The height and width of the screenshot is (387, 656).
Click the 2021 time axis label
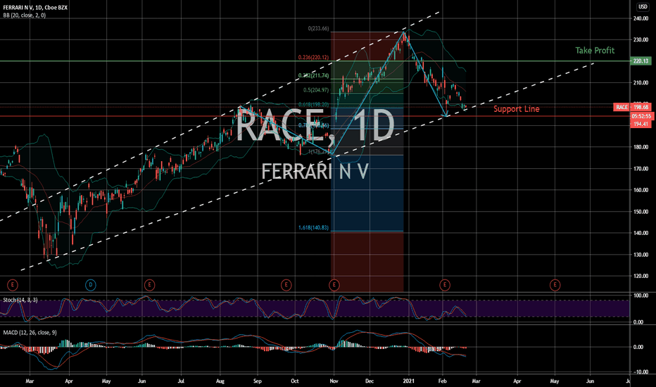pos(408,381)
